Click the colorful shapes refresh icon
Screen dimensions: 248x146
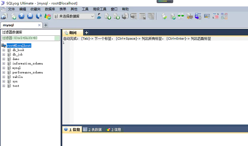(47, 16)
